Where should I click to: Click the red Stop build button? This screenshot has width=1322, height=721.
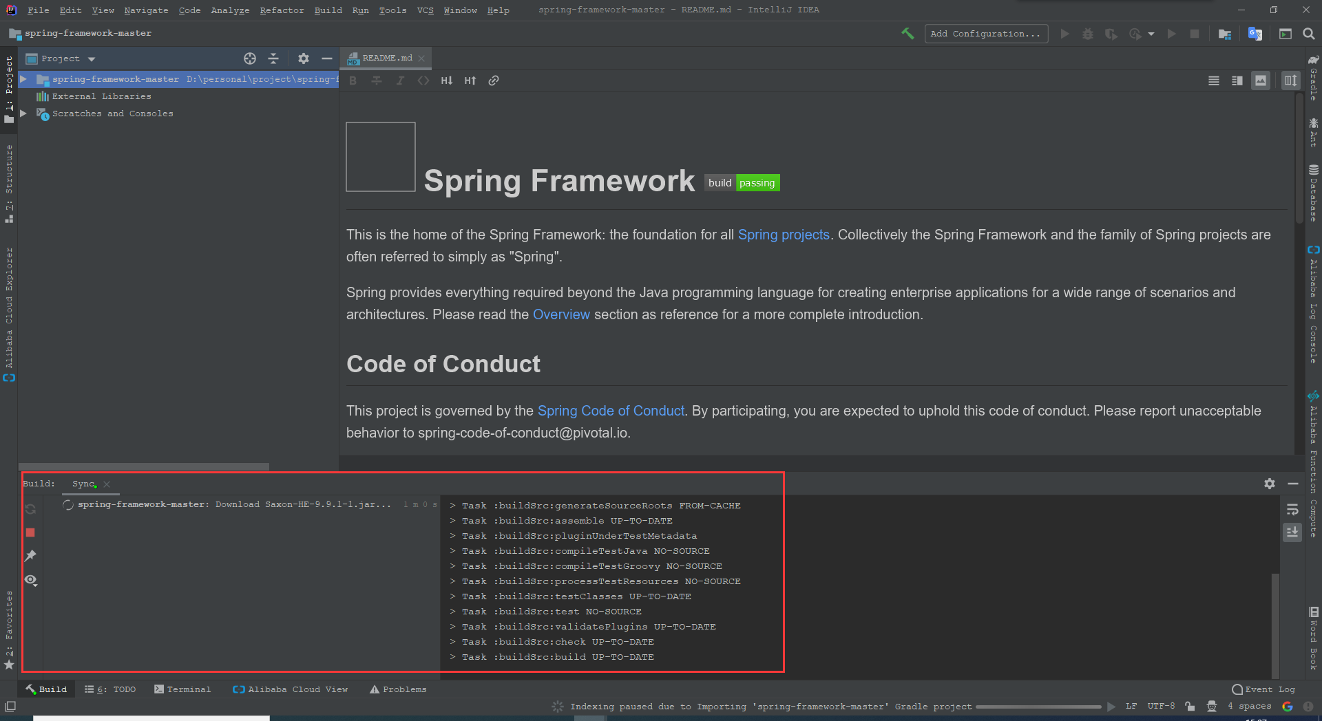point(30,532)
